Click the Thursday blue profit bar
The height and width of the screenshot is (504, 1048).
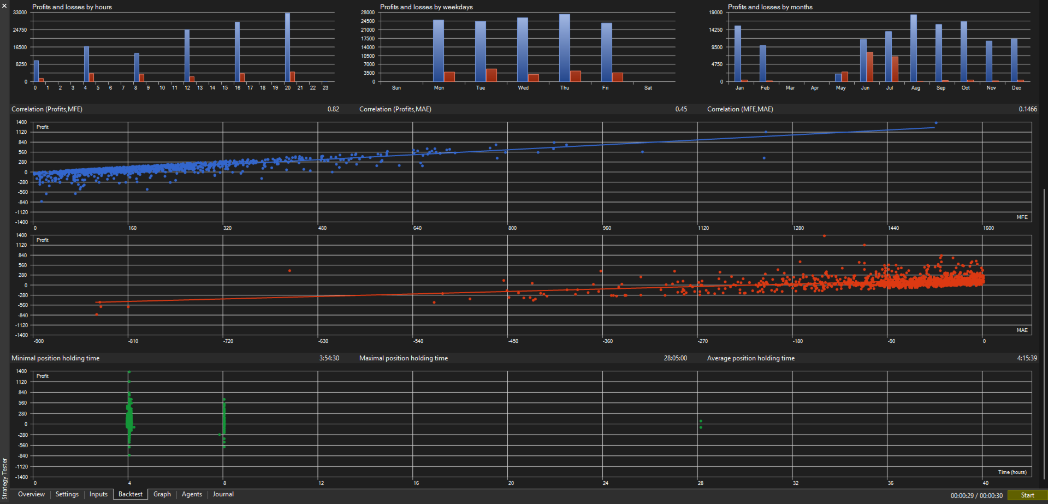[x=565, y=48]
